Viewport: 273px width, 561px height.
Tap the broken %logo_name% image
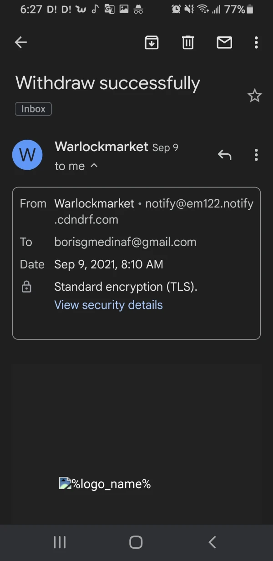[x=105, y=484]
